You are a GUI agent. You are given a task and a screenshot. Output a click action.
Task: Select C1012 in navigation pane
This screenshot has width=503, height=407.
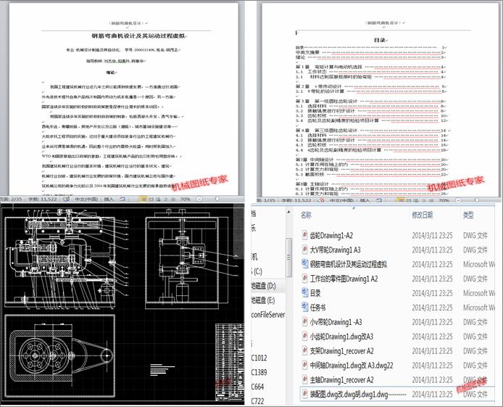(x=259, y=358)
